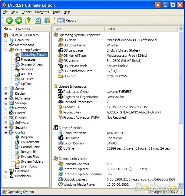Screen dimensions: 185x196
Task: Generate a report with the Report button
Action: (x=67, y=20)
